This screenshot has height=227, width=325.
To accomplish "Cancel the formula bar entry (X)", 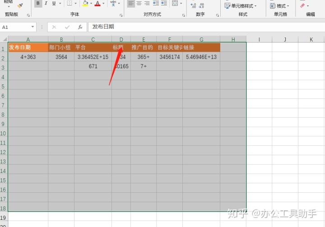I will [x=54, y=27].
